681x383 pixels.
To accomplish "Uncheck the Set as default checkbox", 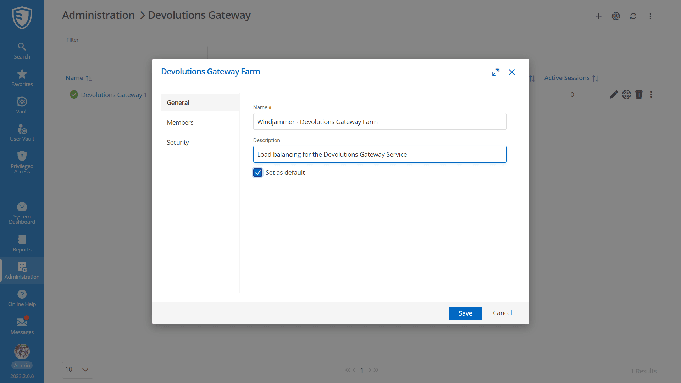I will pos(258,173).
